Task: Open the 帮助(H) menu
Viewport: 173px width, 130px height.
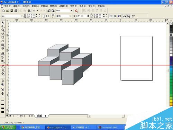Action: click(x=101, y=6)
